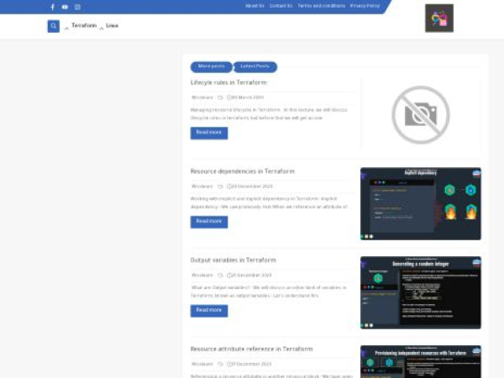Switch to the Latest Posts tab
The image size is (504, 378).
coord(255,66)
